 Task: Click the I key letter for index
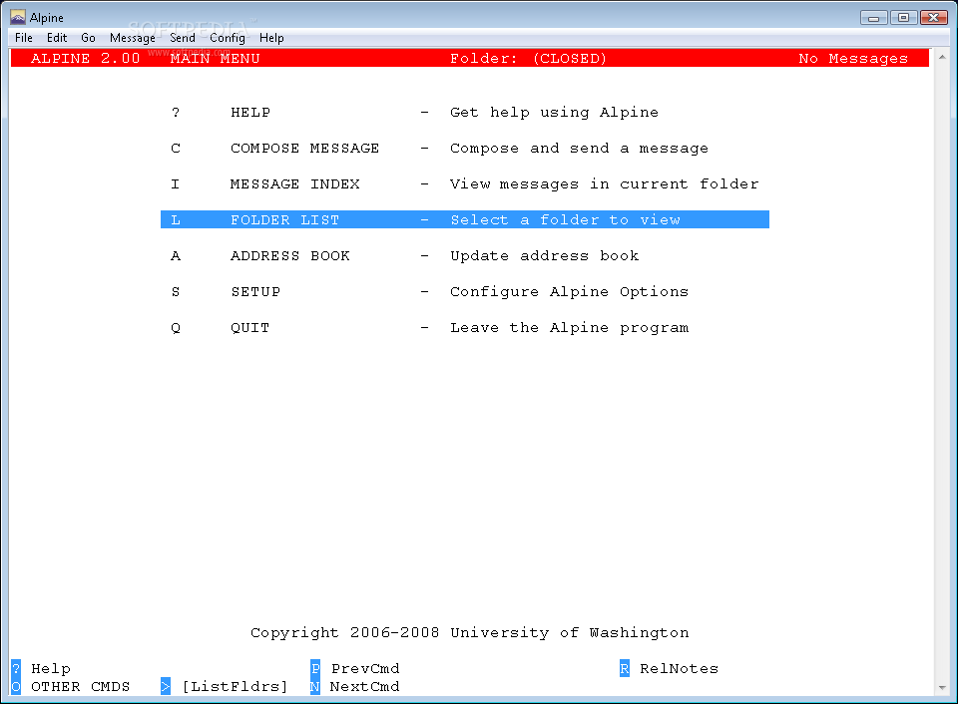[176, 184]
